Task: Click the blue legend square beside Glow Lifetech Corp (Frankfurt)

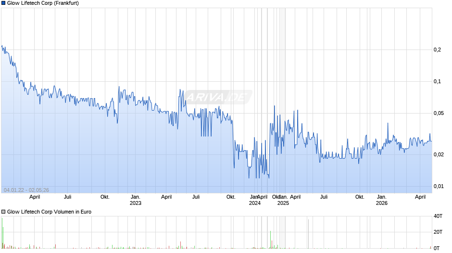Action: (3, 3)
